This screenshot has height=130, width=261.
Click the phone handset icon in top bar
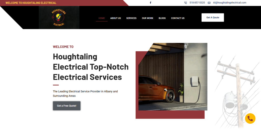point(186,3)
